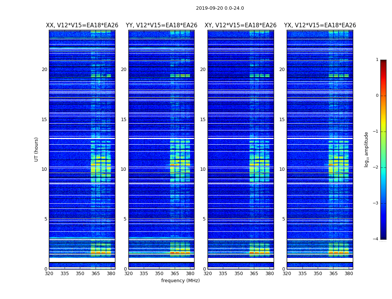Click the 20 y-axis tick of YY panel
Image resolution: width=392 pixels, height=299 pixels.
(124, 70)
